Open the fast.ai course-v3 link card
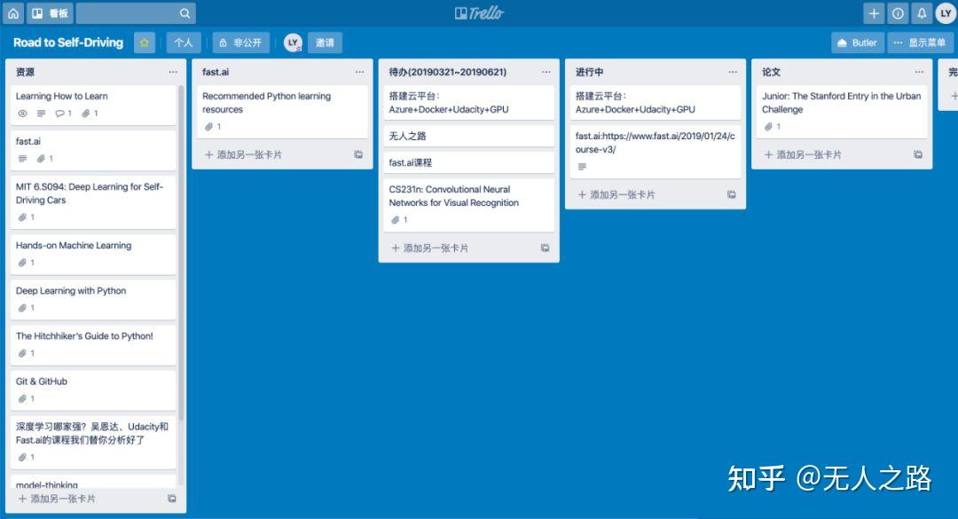This screenshot has width=958, height=519. pos(655,151)
